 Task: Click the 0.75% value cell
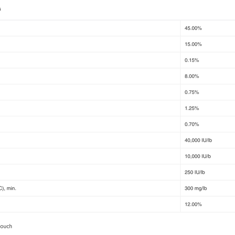[x=192, y=92]
